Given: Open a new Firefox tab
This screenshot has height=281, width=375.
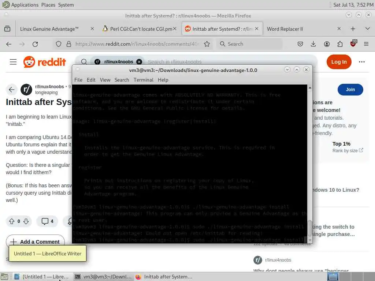Looking at the screenshot, I should (x=353, y=29).
